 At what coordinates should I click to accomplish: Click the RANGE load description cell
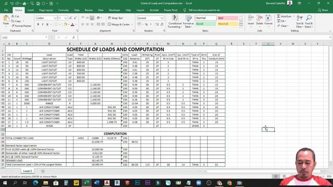tap(49, 103)
